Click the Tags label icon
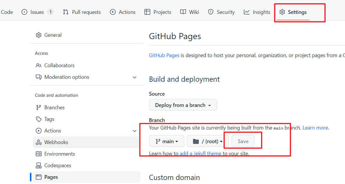Image resolution: width=345 pixels, height=184 pixels. click(x=38, y=119)
